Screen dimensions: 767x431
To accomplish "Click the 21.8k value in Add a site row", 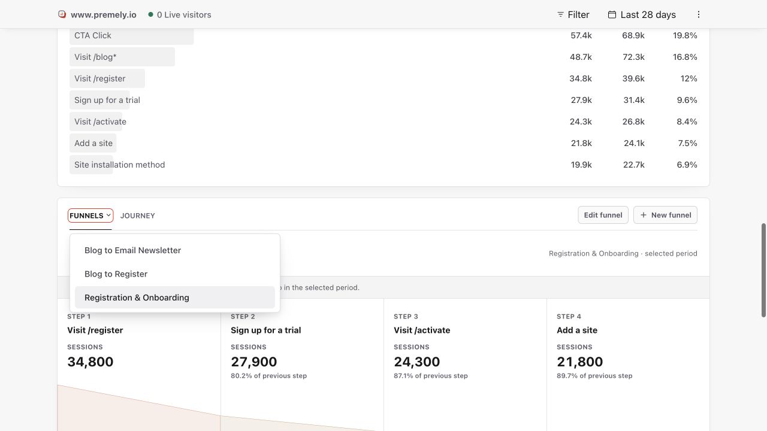I will (581, 143).
